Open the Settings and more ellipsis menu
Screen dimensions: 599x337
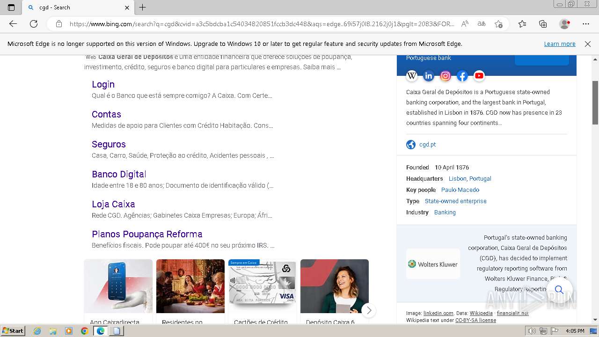point(586,24)
